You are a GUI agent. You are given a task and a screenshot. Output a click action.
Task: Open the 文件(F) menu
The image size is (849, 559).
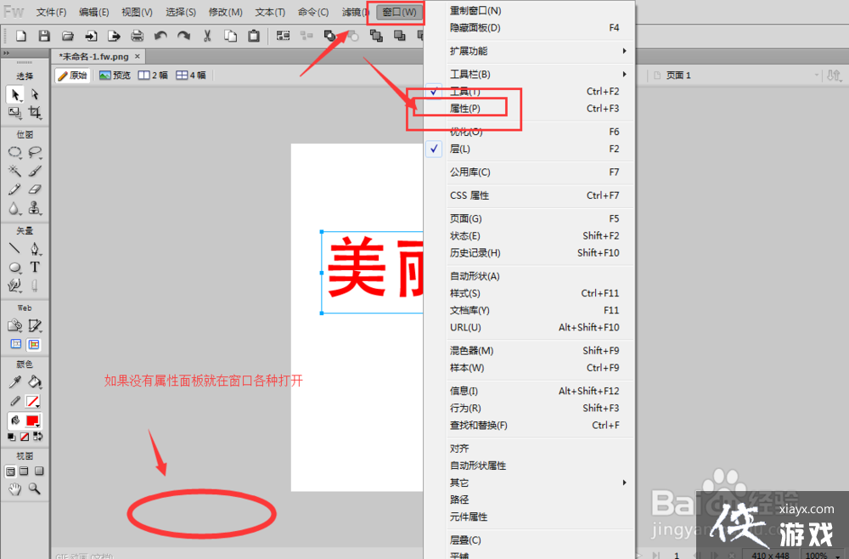[51, 12]
